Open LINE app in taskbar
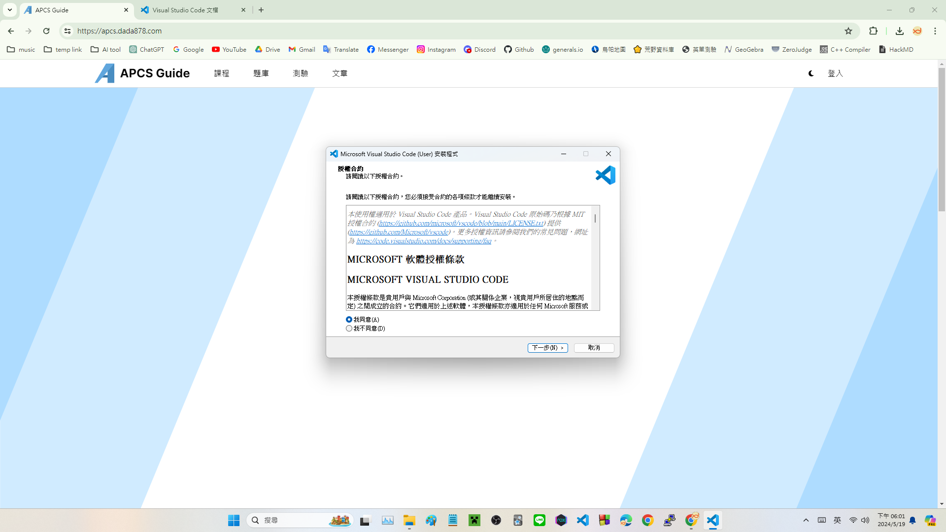This screenshot has width=946, height=532. coord(539,520)
